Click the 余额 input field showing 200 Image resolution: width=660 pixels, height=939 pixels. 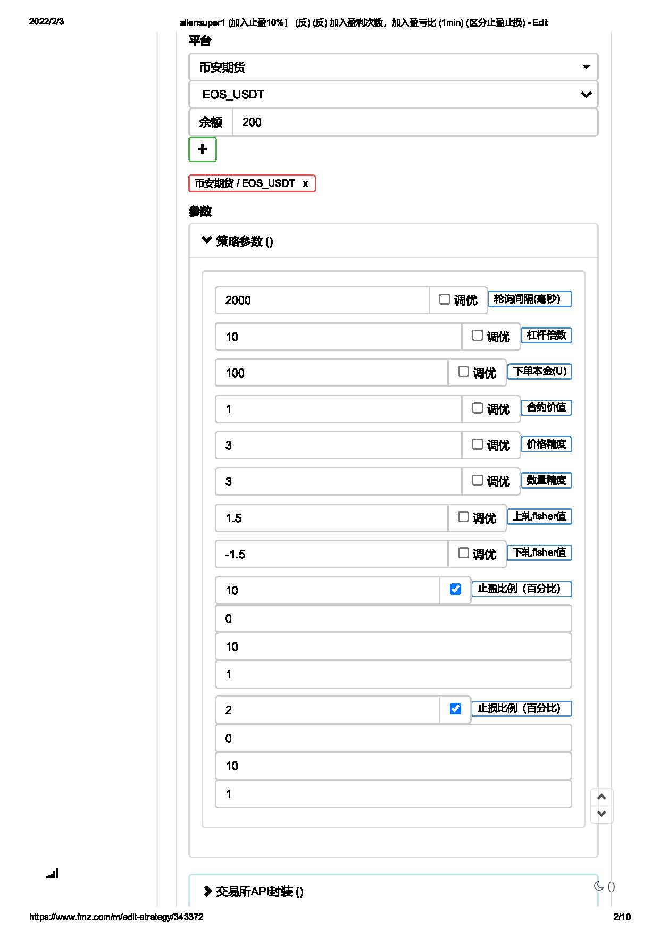[x=415, y=122]
